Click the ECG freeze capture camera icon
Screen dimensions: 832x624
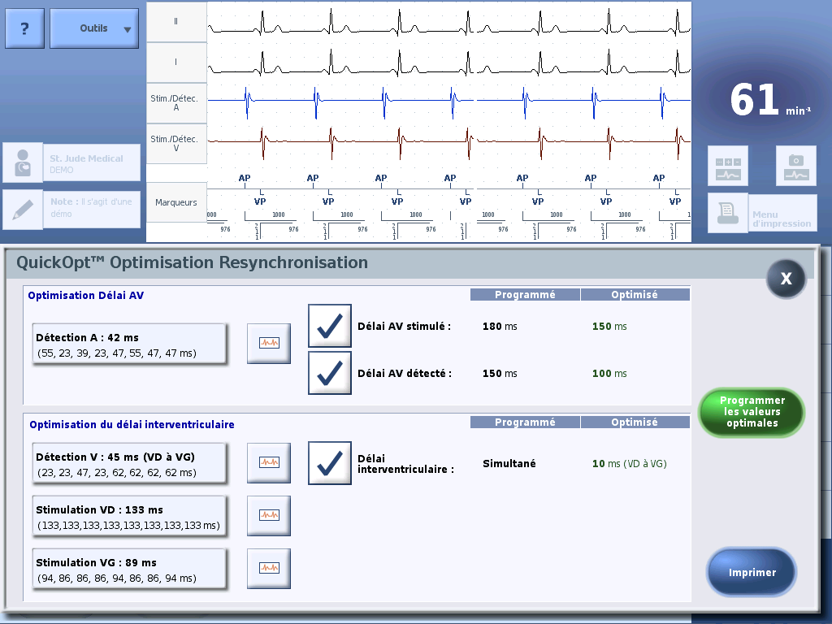coord(795,167)
